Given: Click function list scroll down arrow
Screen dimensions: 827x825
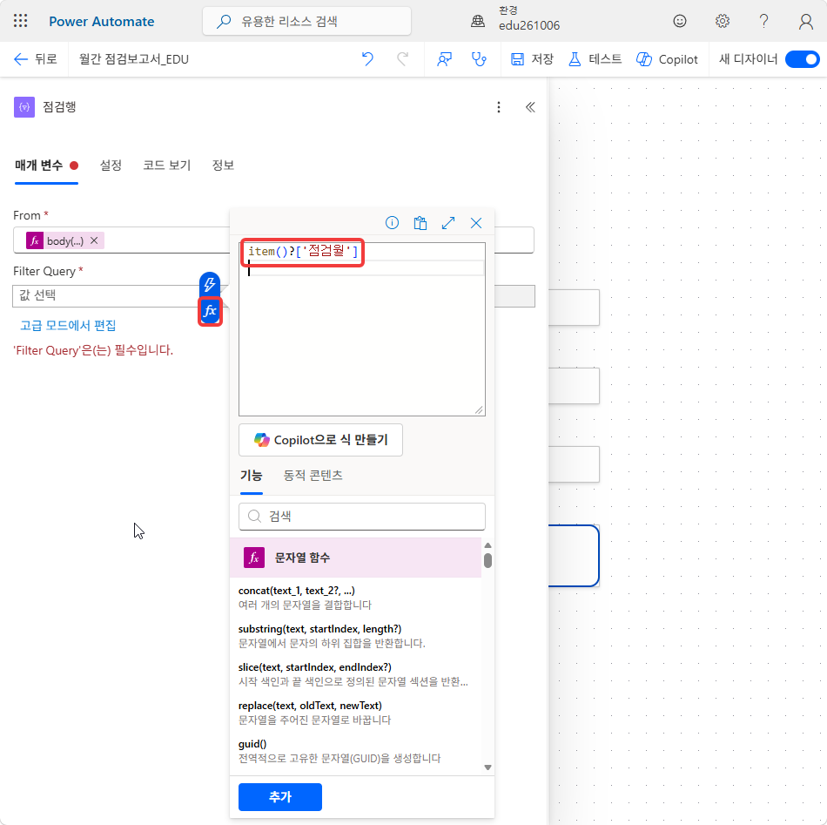Looking at the screenshot, I should click(487, 768).
